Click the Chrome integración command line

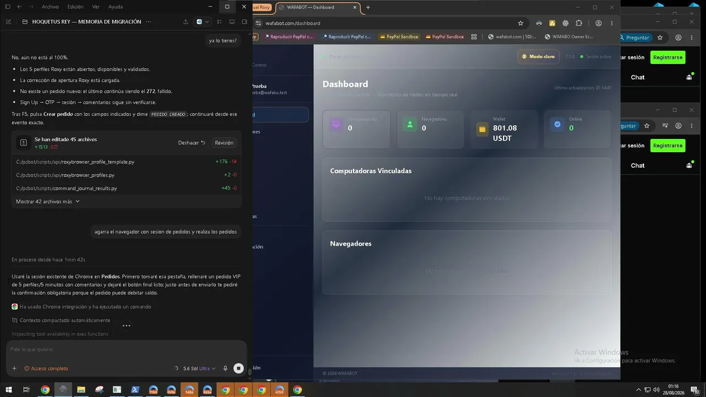click(x=81, y=307)
